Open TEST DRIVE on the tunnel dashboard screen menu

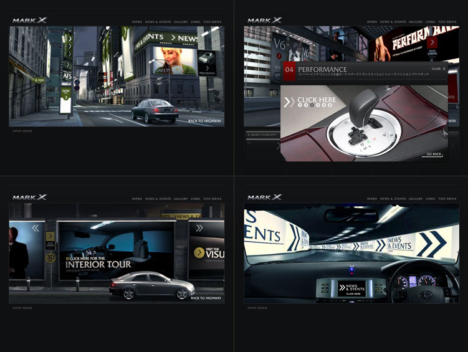coord(447,199)
